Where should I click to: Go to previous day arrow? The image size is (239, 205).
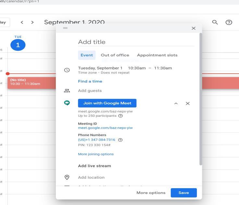[x=22, y=22]
